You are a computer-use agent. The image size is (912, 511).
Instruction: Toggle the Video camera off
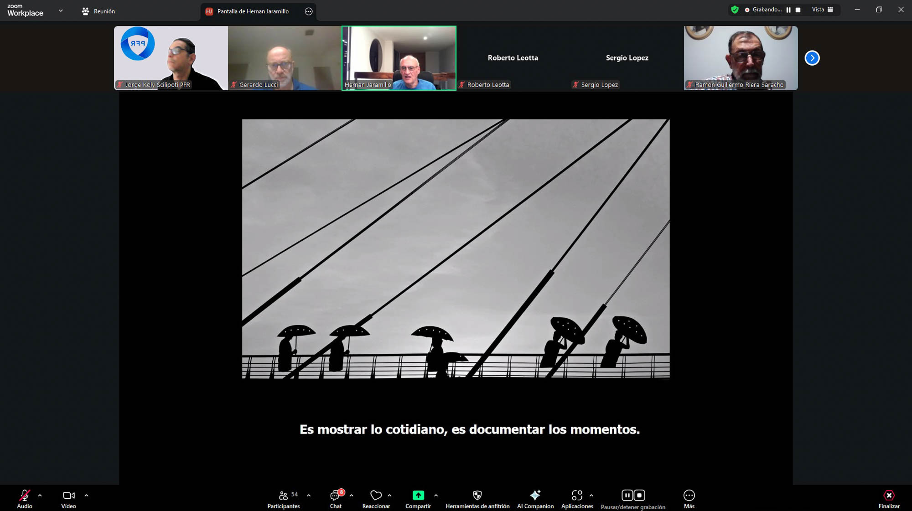click(68, 495)
